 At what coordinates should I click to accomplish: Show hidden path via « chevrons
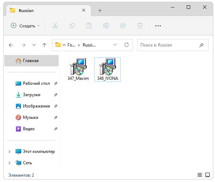coord(64,45)
